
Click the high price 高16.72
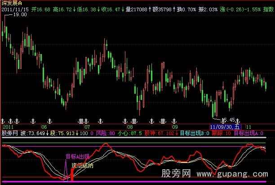62,9
